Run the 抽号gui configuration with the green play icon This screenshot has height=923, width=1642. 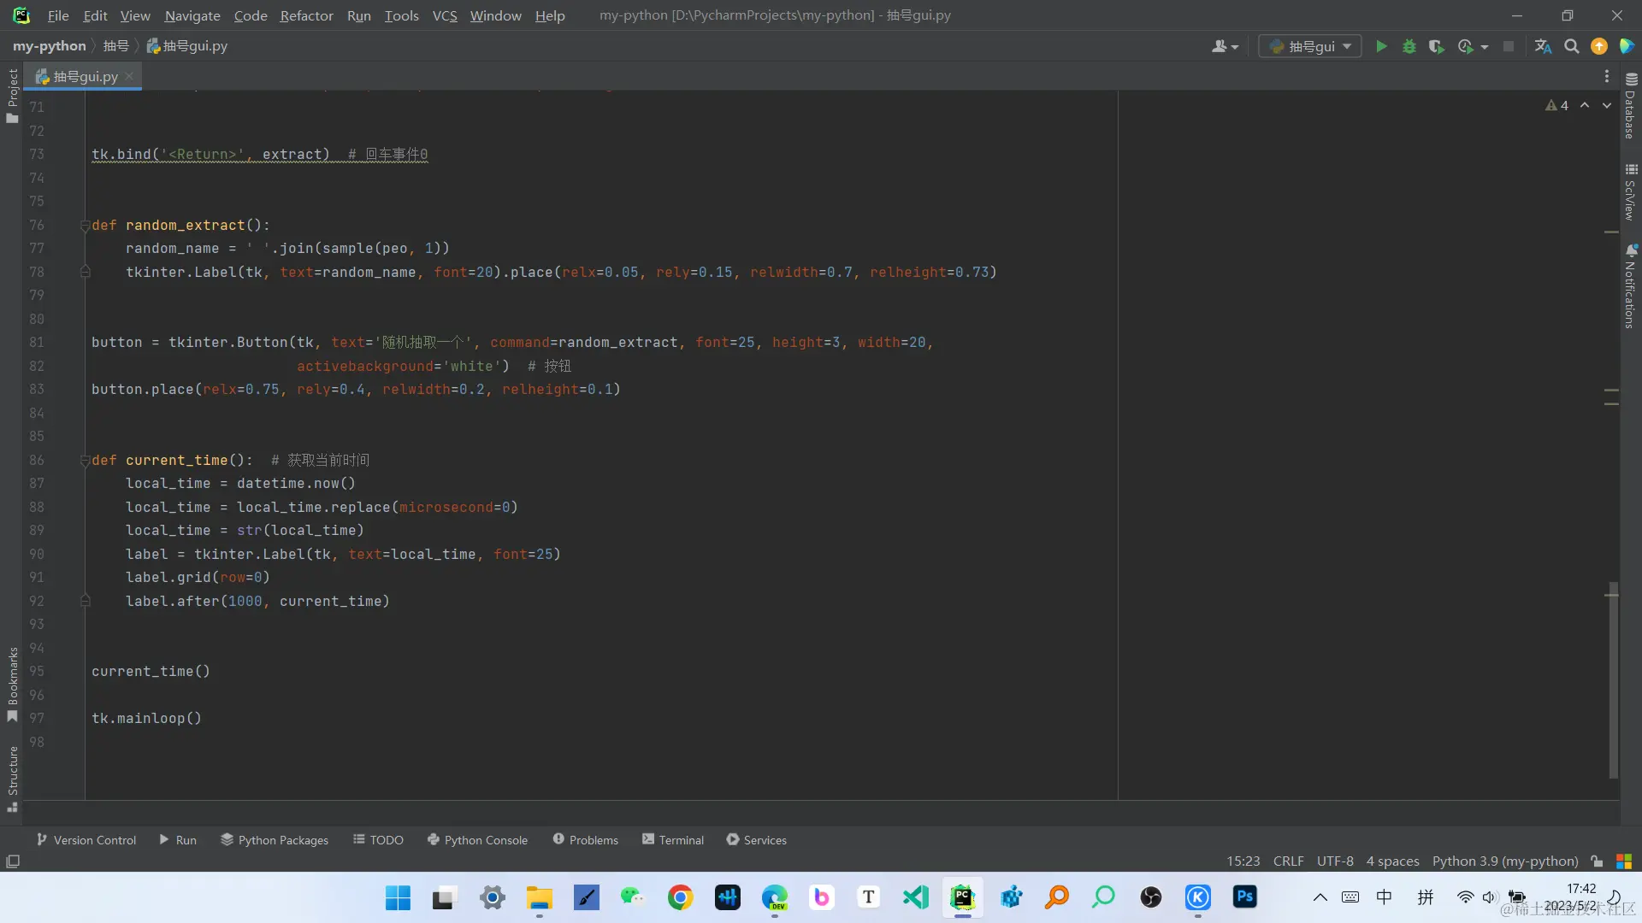[1381, 46]
